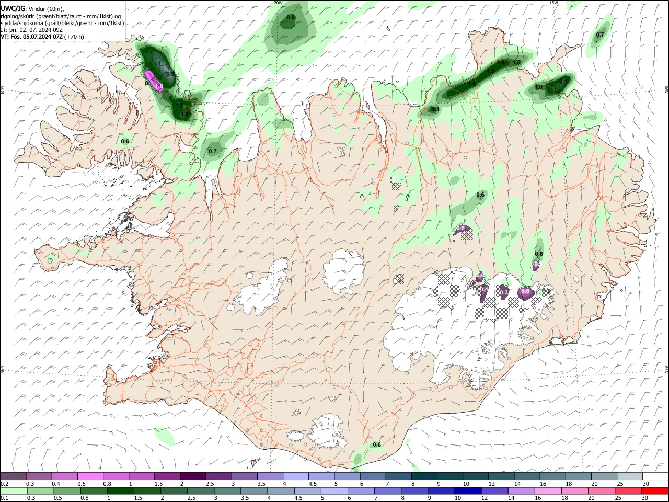Viewport: 669px width, 502px height.
Task: Select the 3.9 rainfall maximum label
Action: [x=170, y=75]
